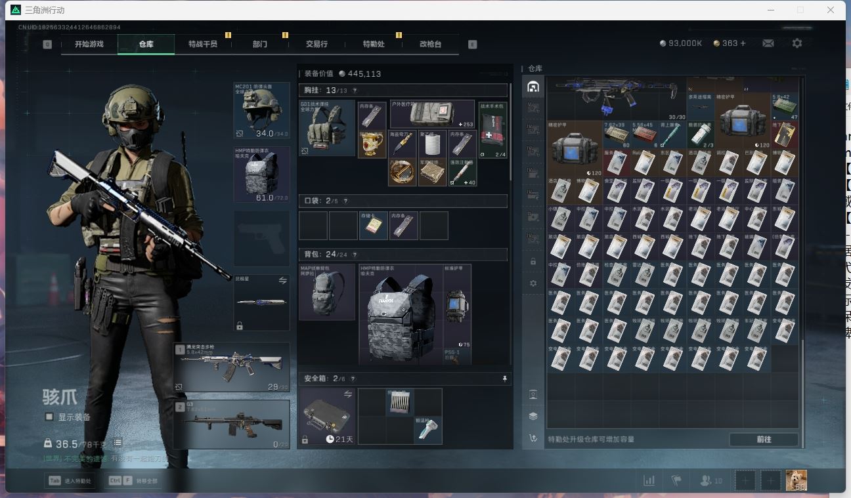Click the warehouse sidebar gear icon
Image resolution: width=851 pixels, height=498 pixels.
pyautogui.click(x=533, y=283)
